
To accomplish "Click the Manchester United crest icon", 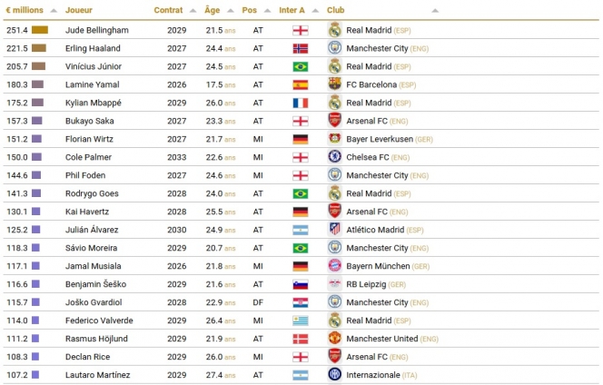I will tap(334, 339).
